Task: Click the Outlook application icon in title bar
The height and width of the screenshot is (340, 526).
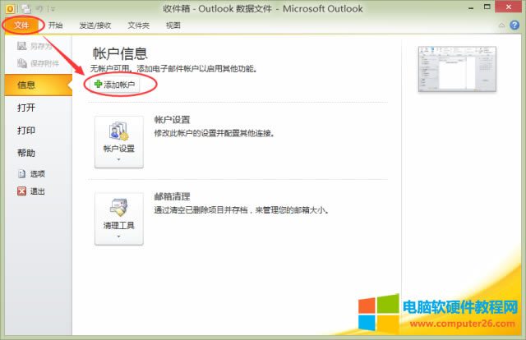Action: [10, 9]
